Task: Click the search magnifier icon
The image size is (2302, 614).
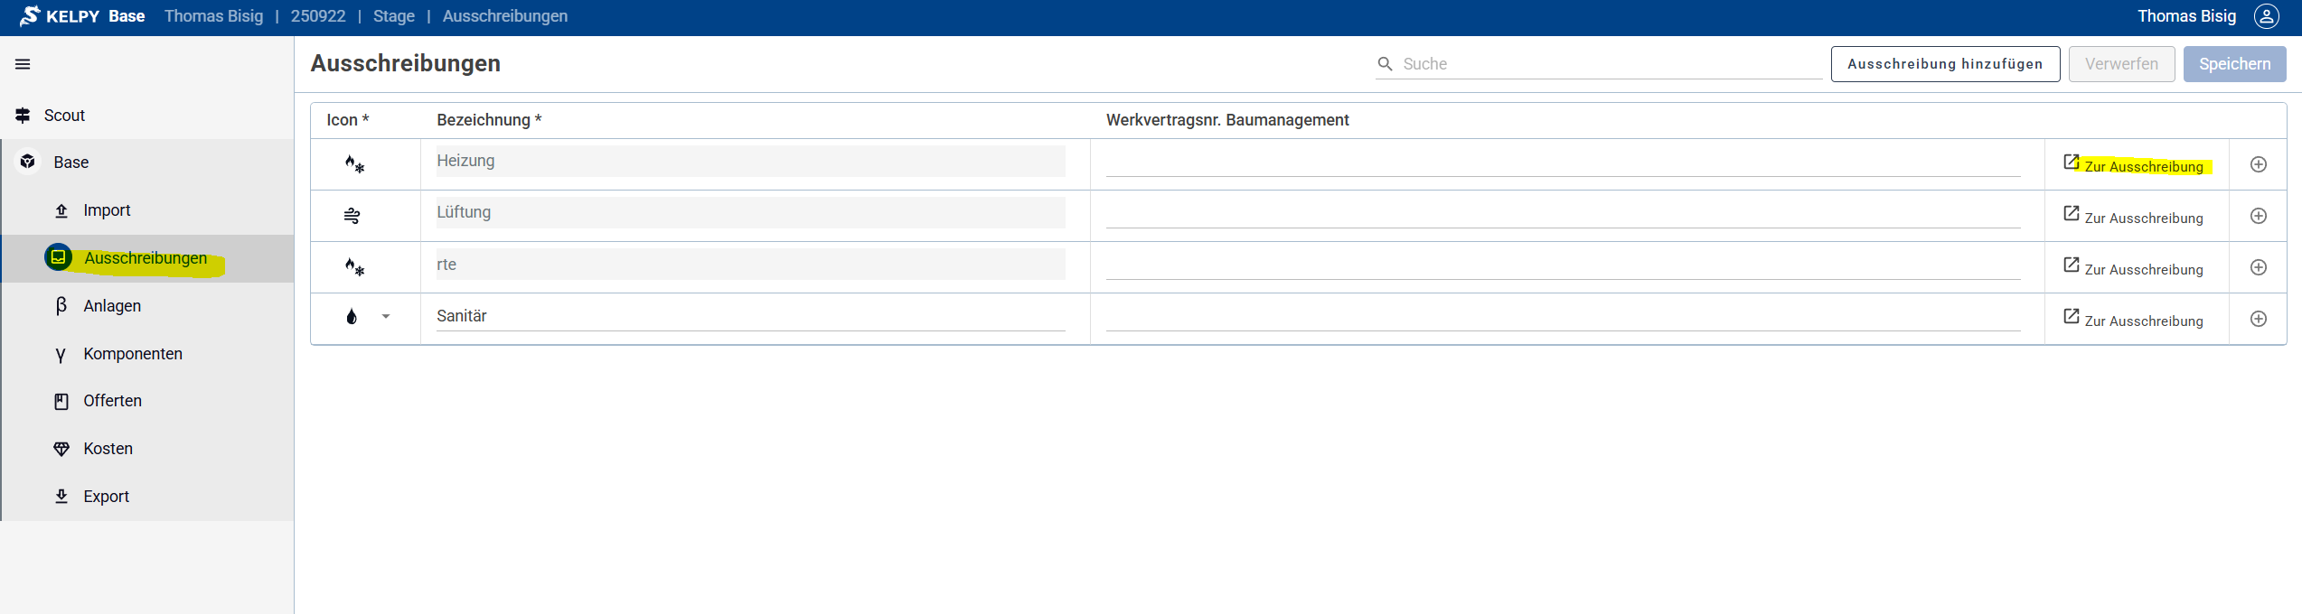Action: (x=1384, y=64)
